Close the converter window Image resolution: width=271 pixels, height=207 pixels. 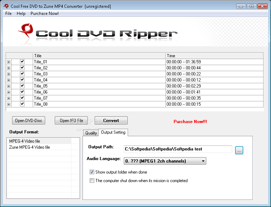(x=262, y=6)
